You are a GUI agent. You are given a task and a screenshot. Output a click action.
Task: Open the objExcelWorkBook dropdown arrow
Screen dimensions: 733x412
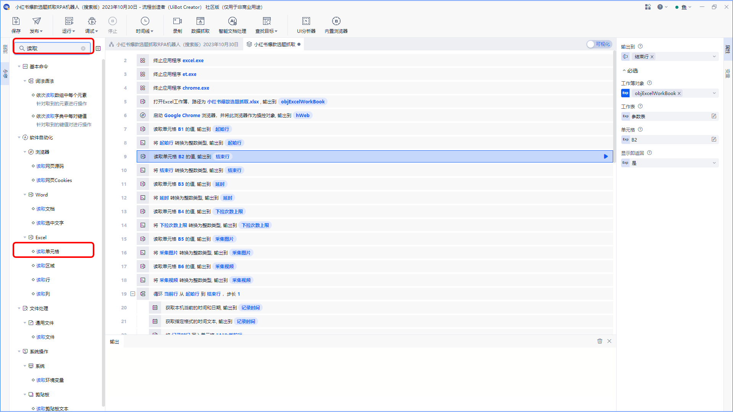[714, 93]
